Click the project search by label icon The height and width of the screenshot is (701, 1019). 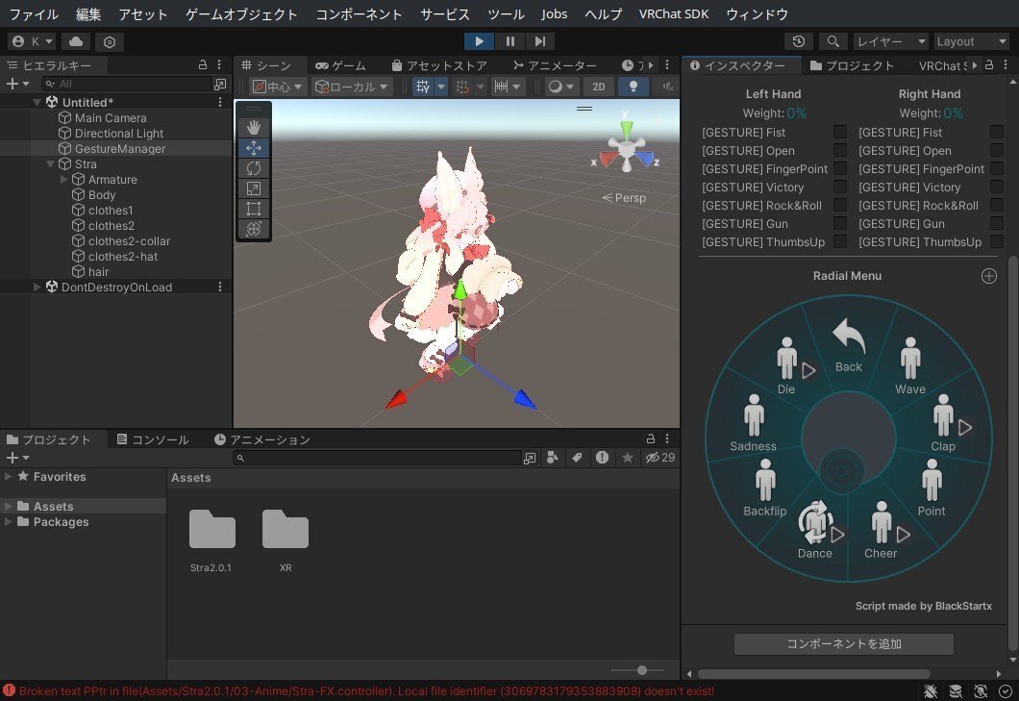tap(577, 458)
